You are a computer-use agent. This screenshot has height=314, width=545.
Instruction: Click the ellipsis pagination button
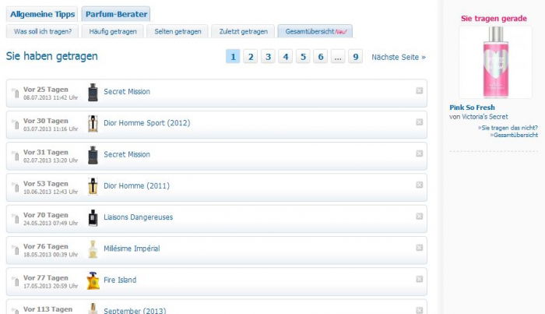(x=338, y=56)
